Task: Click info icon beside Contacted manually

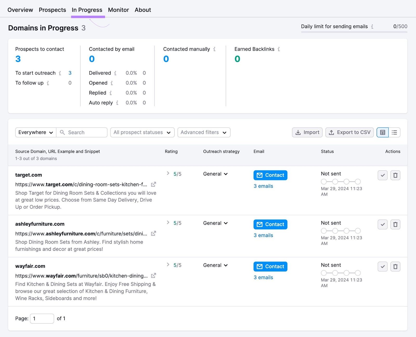Action: pyautogui.click(x=214, y=49)
